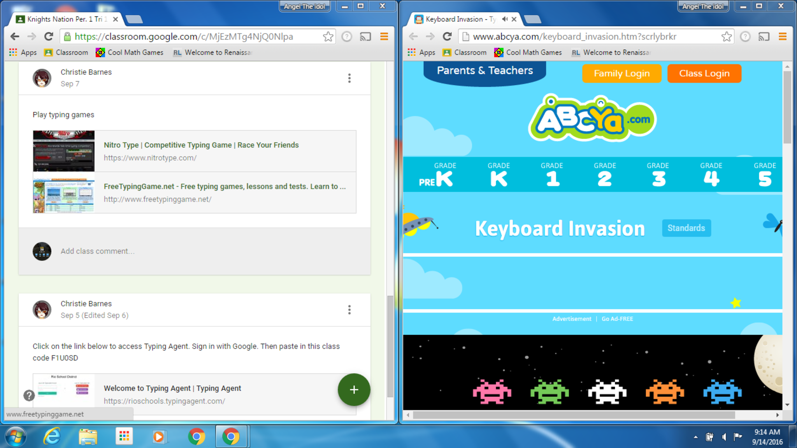The image size is (797, 448).
Task: Click the Standards button
Action: pos(686,228)
